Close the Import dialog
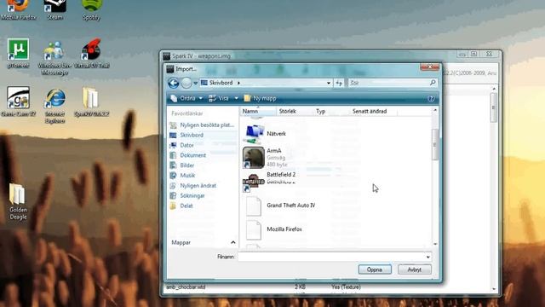 tap(429, 67)
